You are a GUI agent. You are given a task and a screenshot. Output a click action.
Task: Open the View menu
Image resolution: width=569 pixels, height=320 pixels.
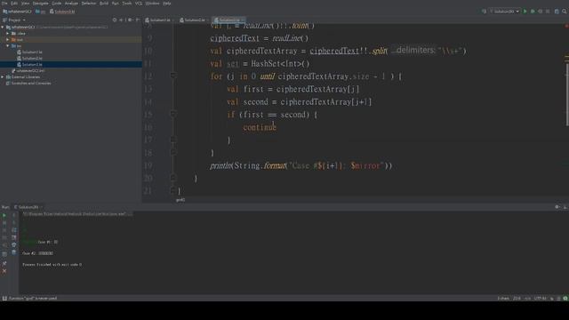click(x=25, y=4)
